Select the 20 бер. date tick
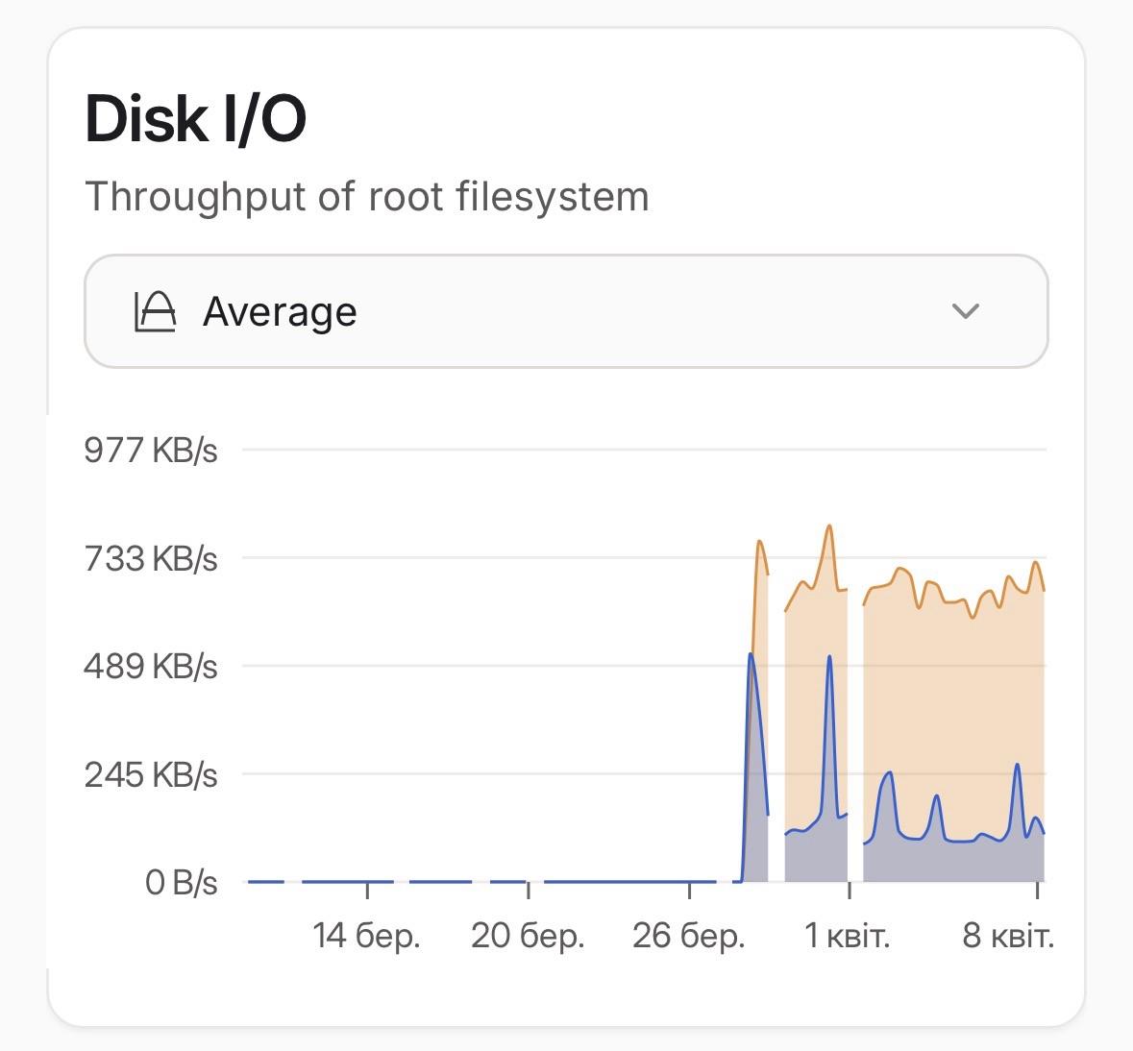 528,935
